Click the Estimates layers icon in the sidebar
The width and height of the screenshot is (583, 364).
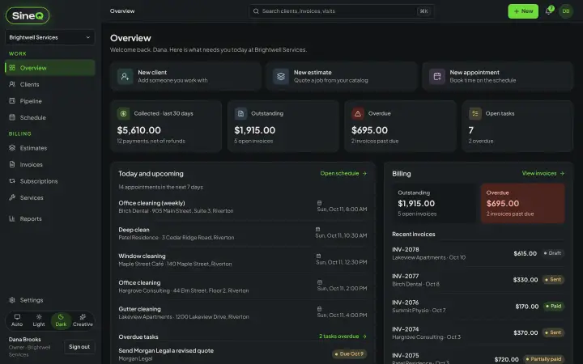(12, 147)
